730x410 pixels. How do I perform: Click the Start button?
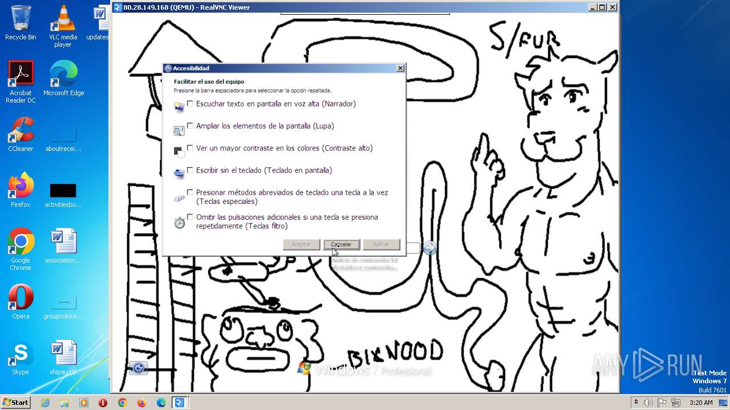[x=16, y=402]
